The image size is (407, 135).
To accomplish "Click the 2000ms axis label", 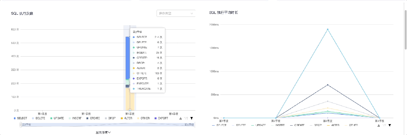I will [214, 24].
